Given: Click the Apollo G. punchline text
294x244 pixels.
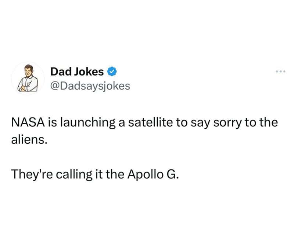Looking at the screenshot, I should point(153,174).
